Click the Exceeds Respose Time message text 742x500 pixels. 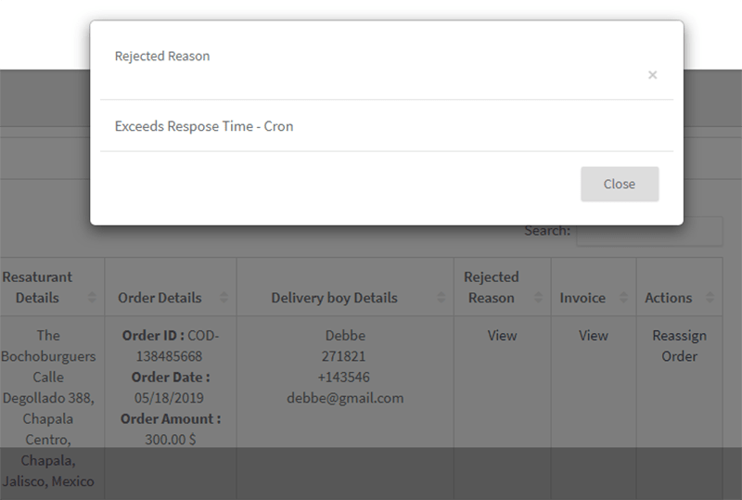204,126
